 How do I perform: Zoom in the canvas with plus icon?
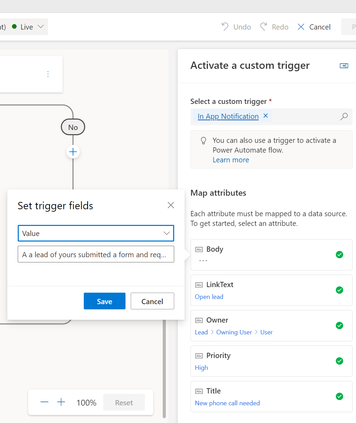tap(61, 402)
